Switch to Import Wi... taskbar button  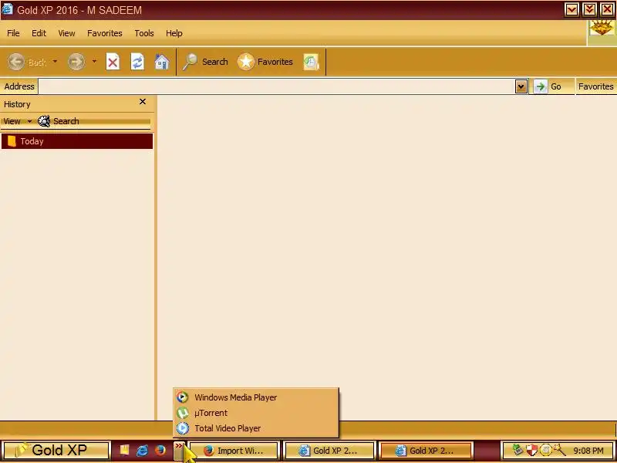tap(234, 451)
